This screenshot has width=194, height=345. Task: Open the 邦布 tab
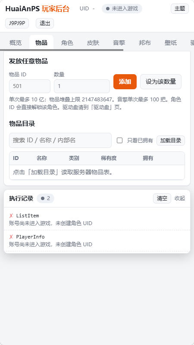click(145, 43)
